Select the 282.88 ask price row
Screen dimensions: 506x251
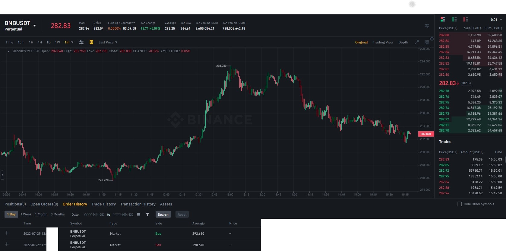click(470, 35)
